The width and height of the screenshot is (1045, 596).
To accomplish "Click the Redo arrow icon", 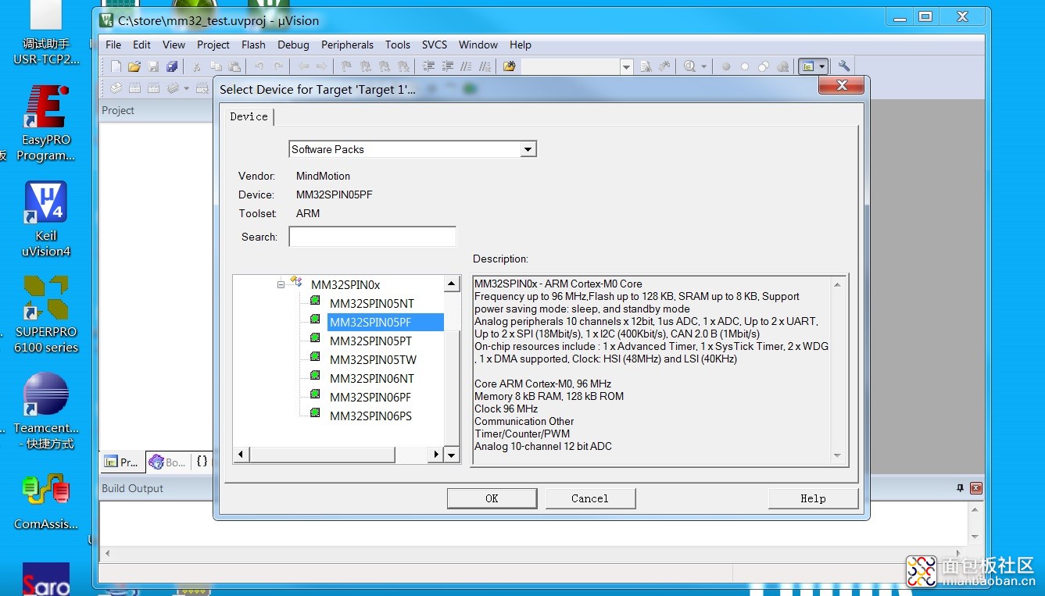I will [278, 66].
